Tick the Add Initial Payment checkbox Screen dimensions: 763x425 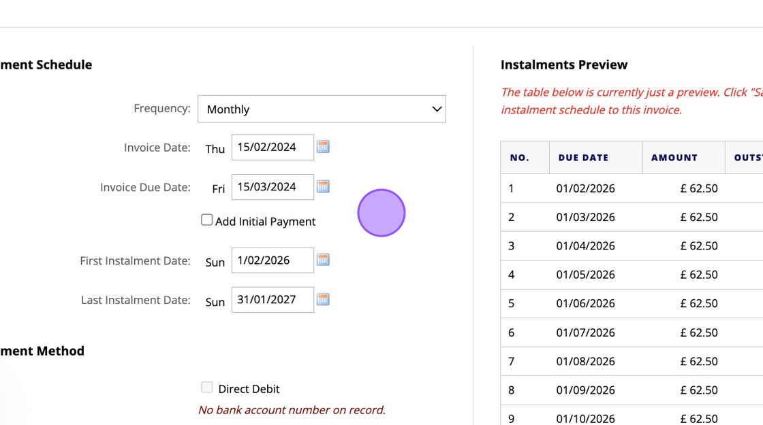click(206, 220)
